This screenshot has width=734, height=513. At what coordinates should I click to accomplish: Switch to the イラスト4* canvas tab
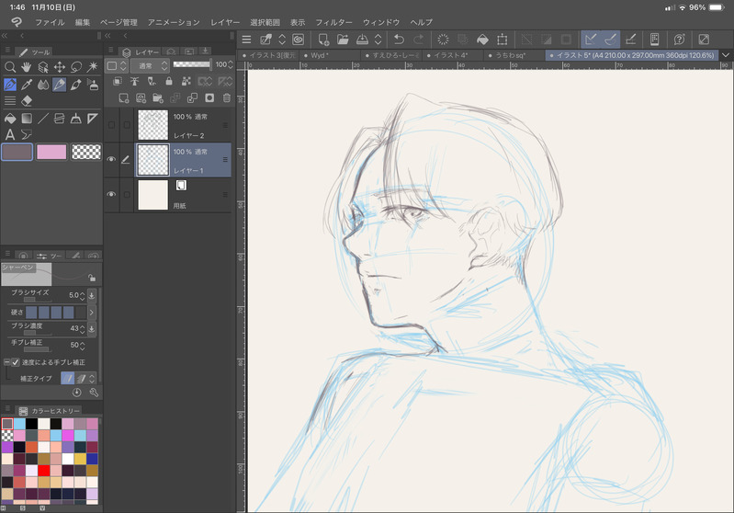click(x=451, y=55)
